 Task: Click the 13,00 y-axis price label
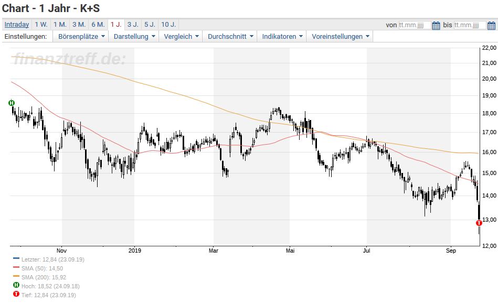pos(489,220)
